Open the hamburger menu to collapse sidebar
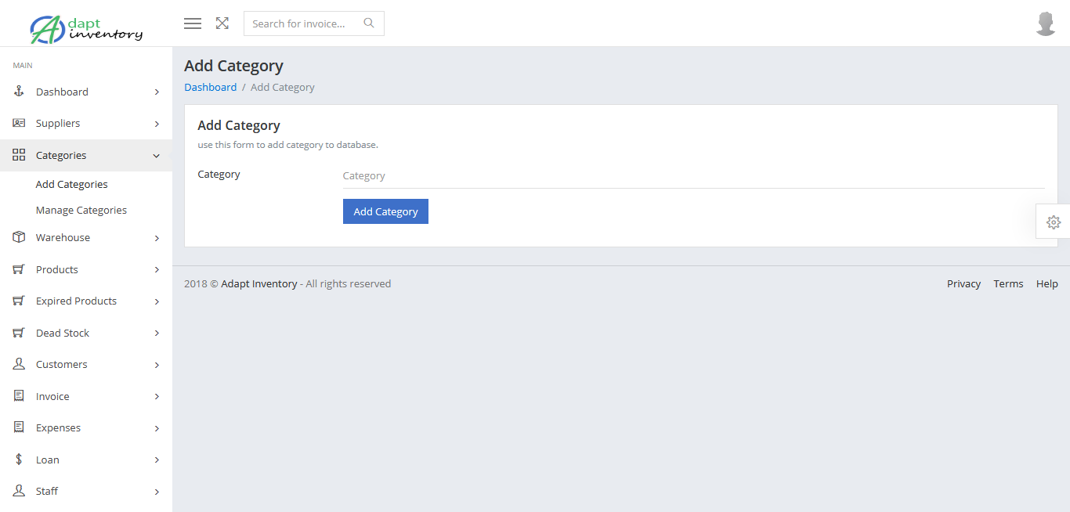 click(x=192, y=23)
